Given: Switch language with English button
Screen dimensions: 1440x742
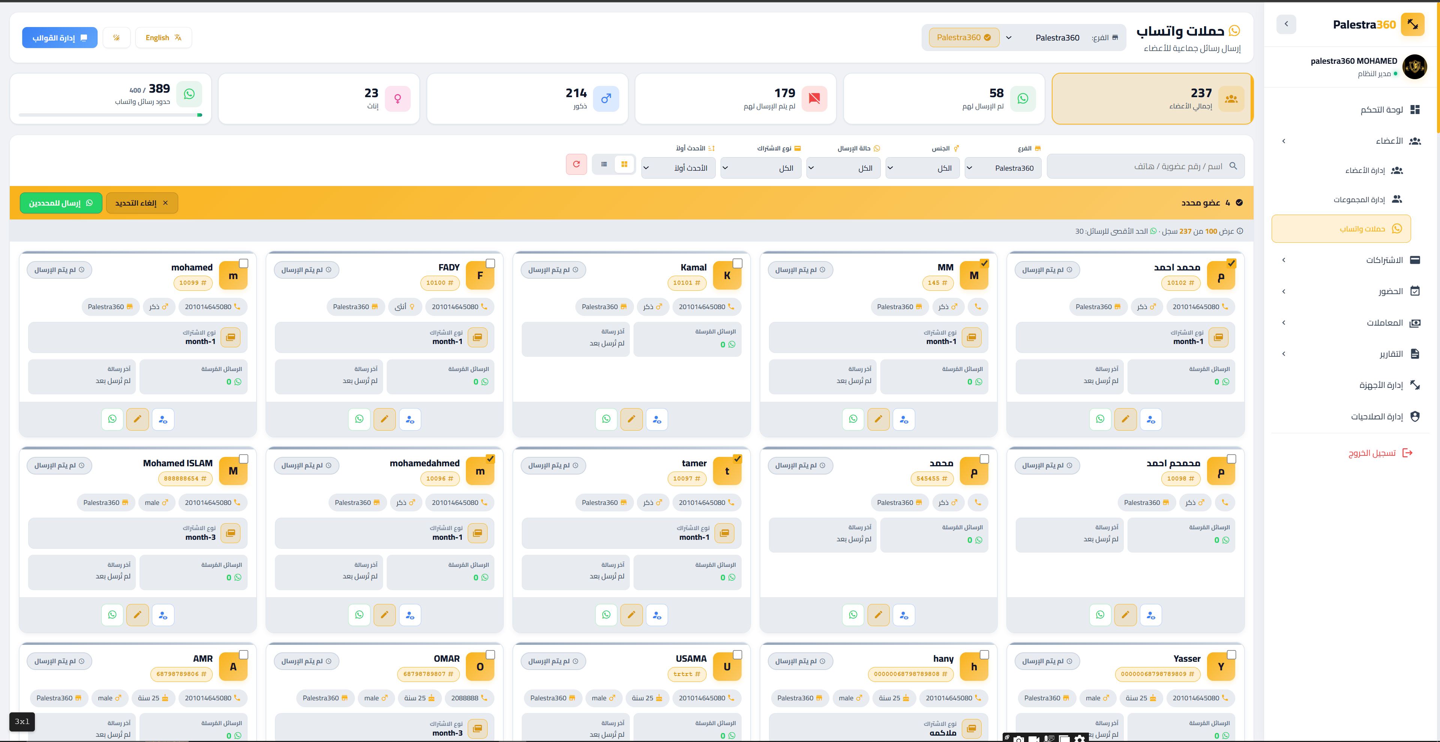Looking at the screenshot, I should (163, 38).
